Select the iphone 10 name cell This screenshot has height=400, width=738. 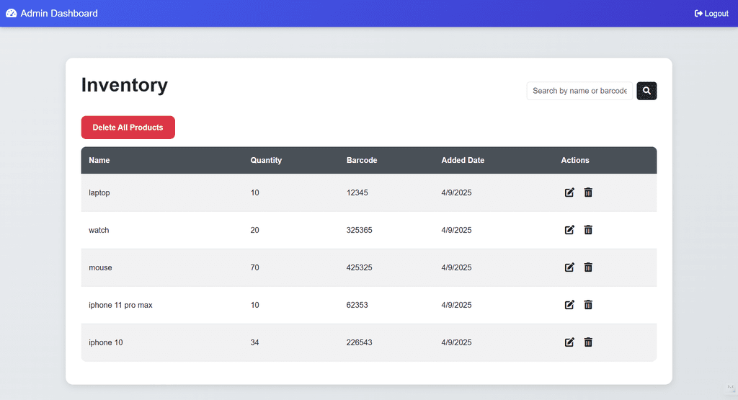coord(106,342)
